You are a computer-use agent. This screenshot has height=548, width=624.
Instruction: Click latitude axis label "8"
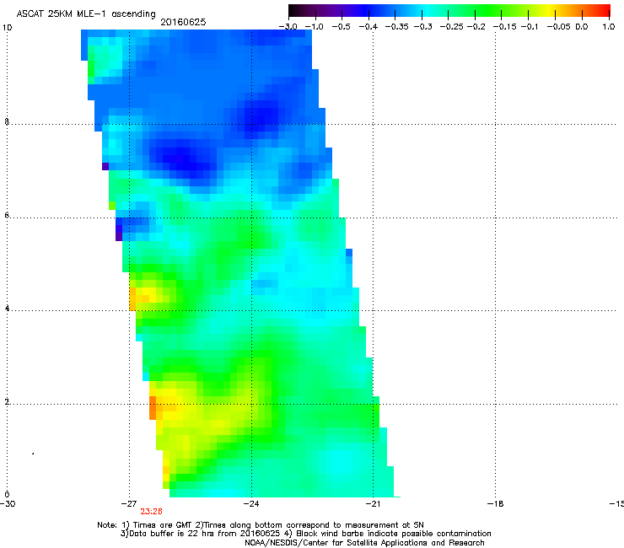pos(7,121)
